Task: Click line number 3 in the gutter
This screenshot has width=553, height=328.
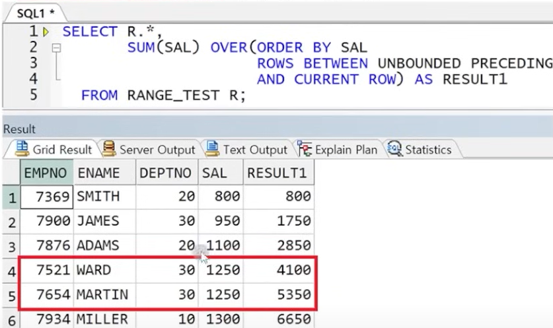Action: pos(34,63)
